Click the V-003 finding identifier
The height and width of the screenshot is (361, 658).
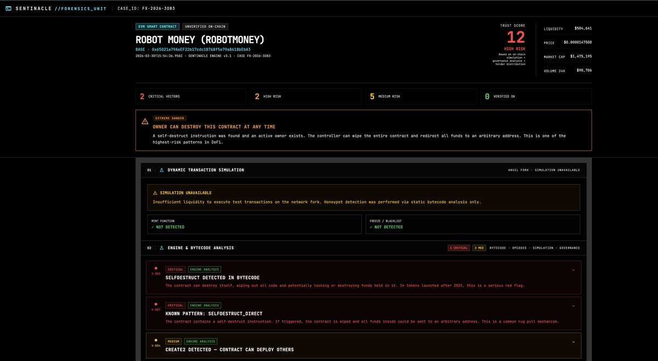(156, 273)
